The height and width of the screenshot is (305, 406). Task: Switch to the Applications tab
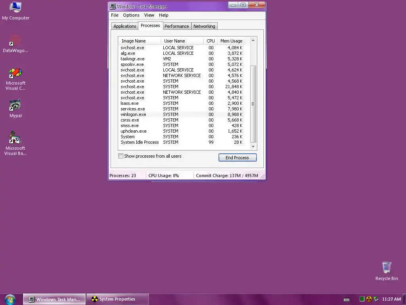[x=124, y=26]
